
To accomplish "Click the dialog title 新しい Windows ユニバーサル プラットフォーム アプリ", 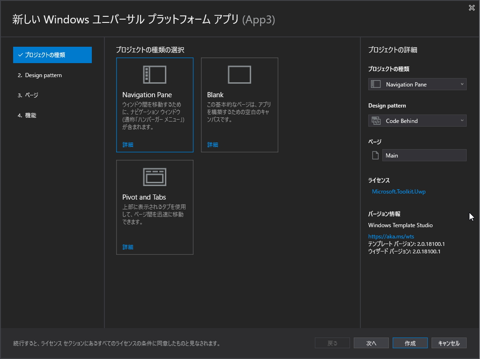I will (x=125, y=19).
